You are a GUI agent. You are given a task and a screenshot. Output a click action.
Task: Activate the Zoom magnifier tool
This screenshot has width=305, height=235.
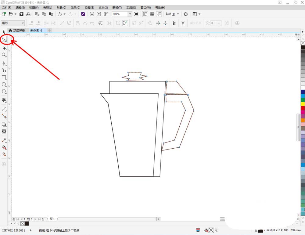(x=4, y=55)
